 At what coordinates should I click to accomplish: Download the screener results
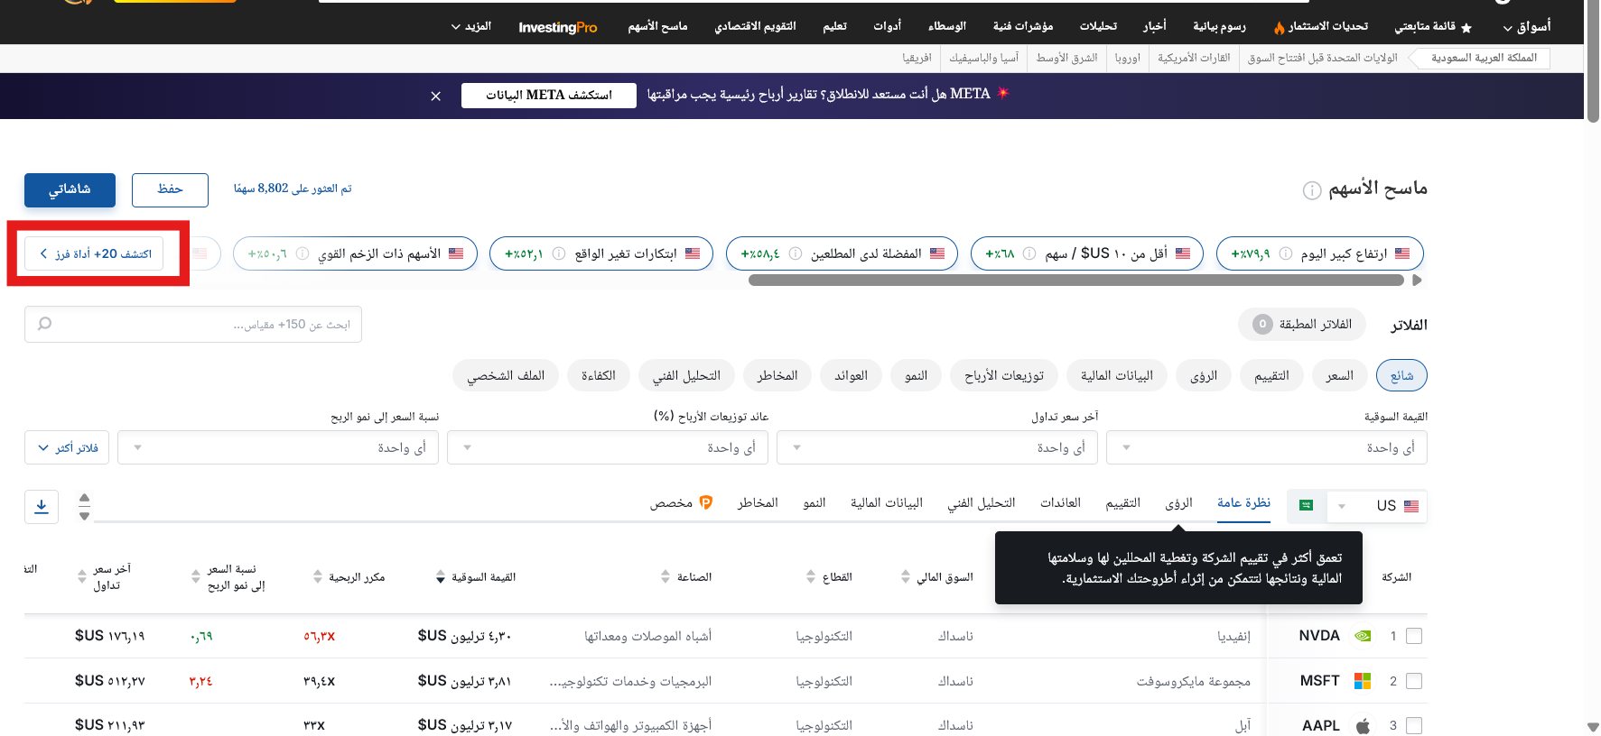coord(42,507)
